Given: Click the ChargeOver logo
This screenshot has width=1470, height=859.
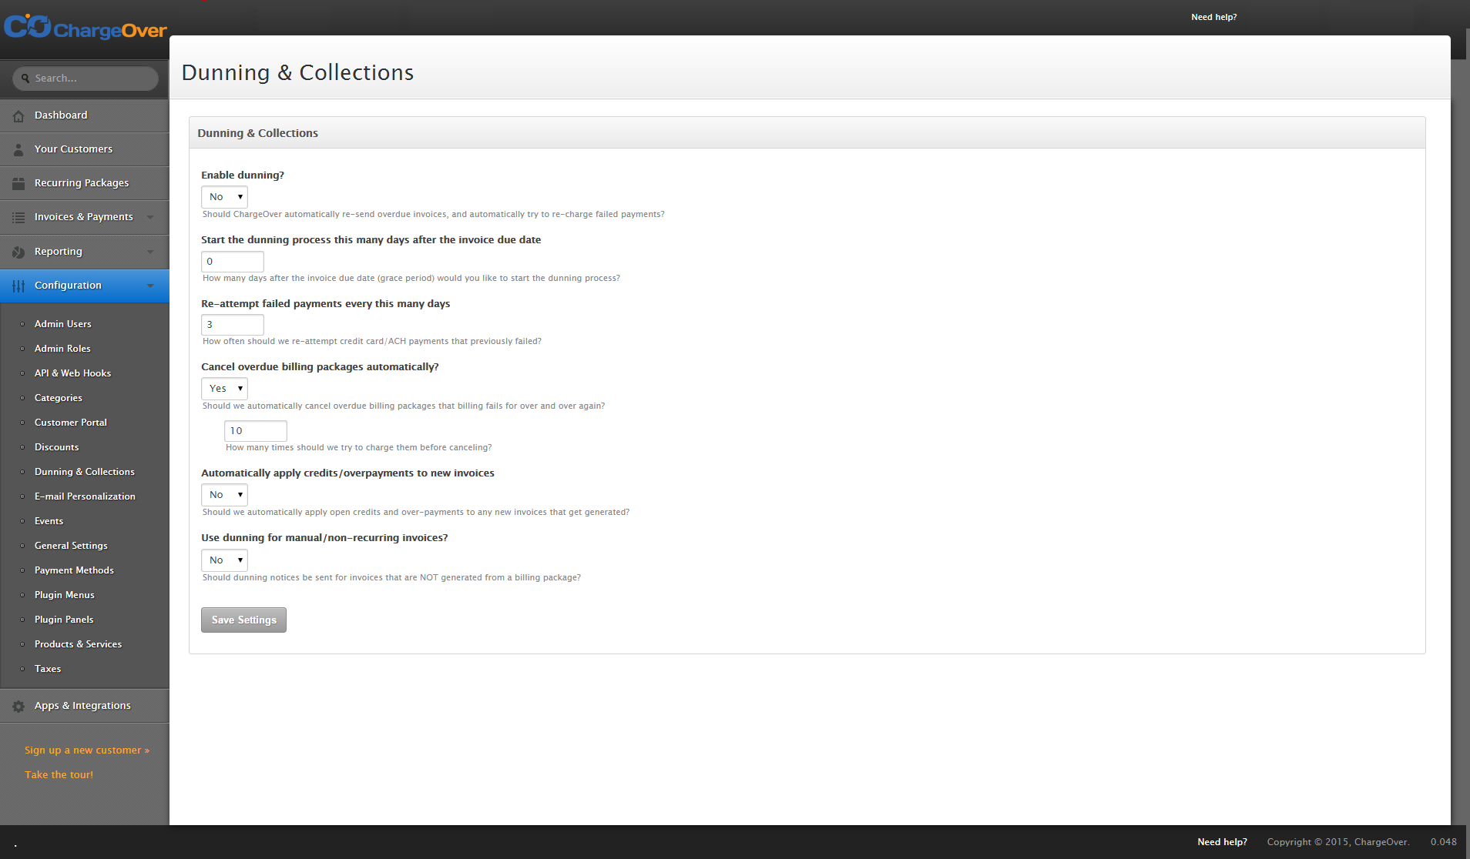Looking at the screenshot, I should click(x=85, y=28).
